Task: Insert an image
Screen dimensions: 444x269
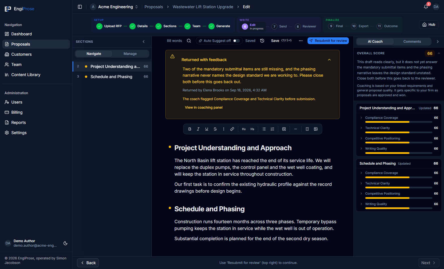Action: click(316, 129)
